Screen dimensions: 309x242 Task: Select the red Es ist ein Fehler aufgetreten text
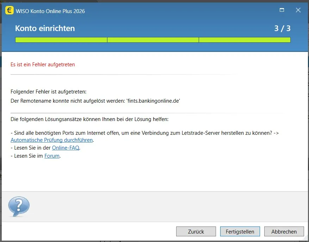43,65
